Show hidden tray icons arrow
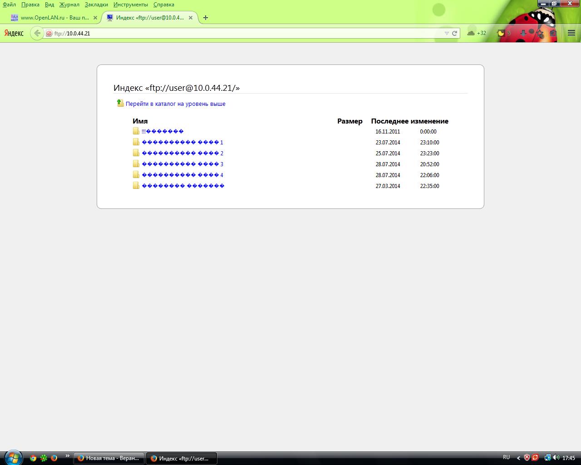 pyautogui.click(x=518, y=458)
